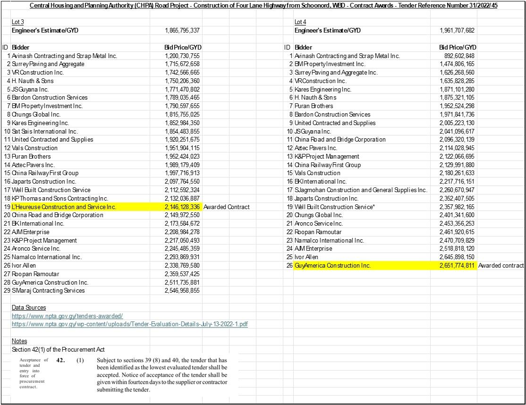Select highlighted GuyAmerica Construction Inc. in Lot 4
This screenshot has height=405, width=526.
[362, 266]
